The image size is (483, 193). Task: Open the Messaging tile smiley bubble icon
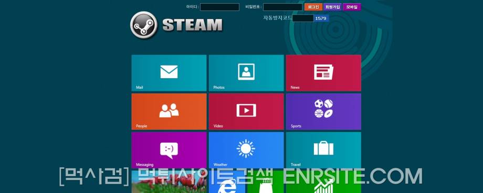coord(169,151)
